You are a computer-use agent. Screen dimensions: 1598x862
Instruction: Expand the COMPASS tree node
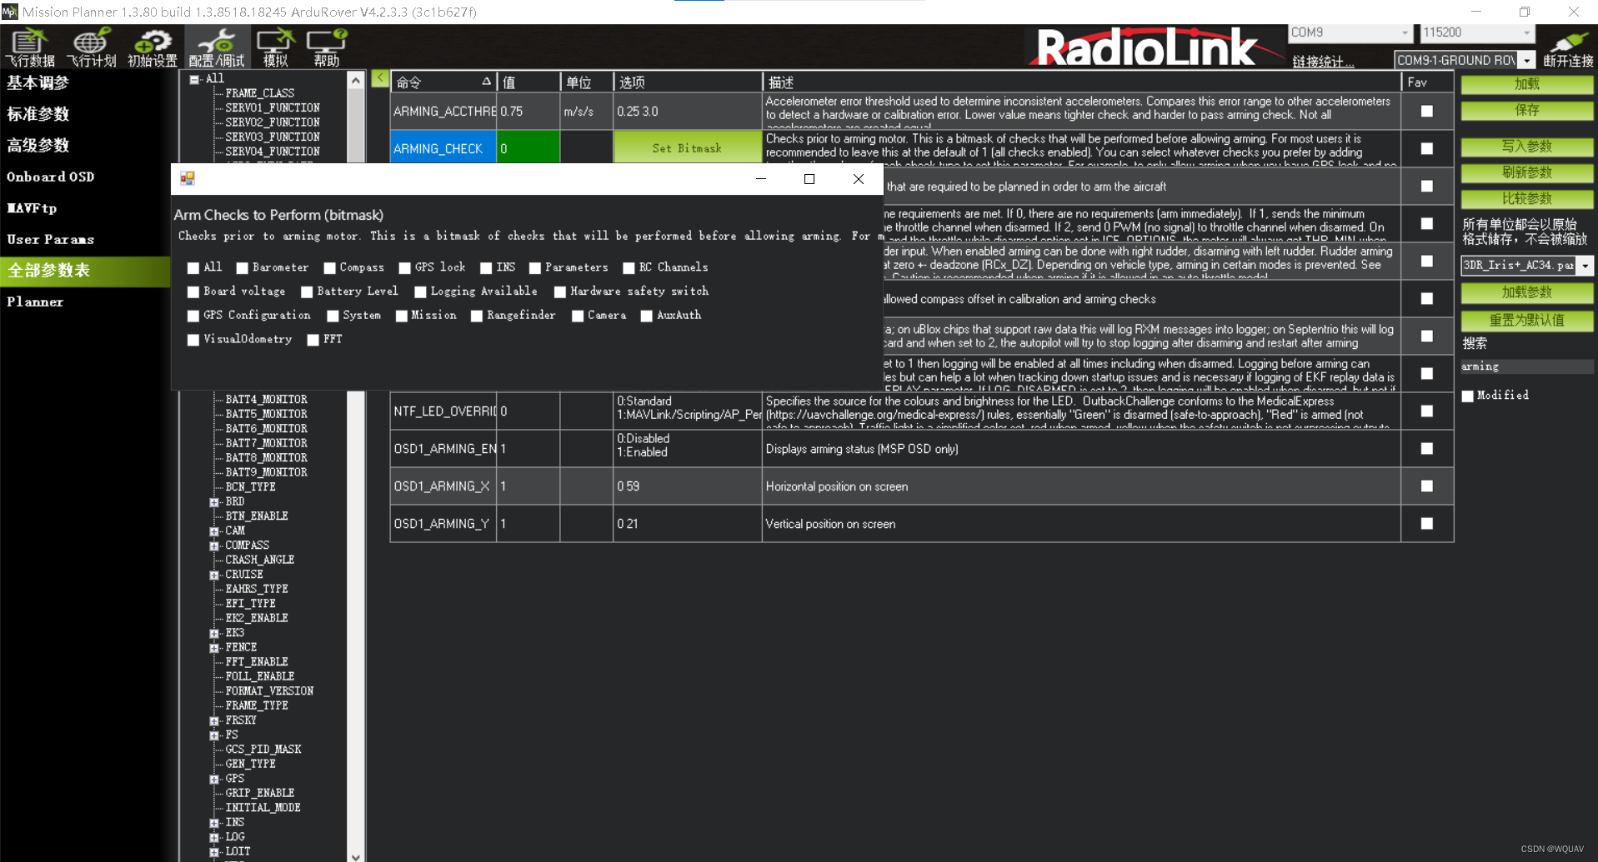(x=214, y=546)
